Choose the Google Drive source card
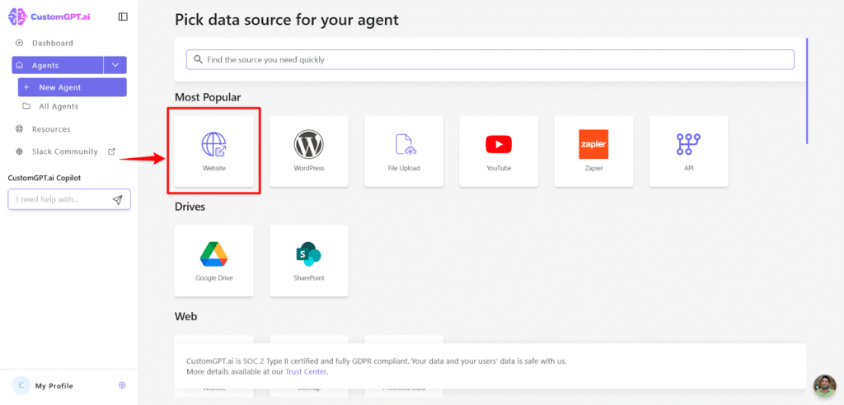 [214, 260]
